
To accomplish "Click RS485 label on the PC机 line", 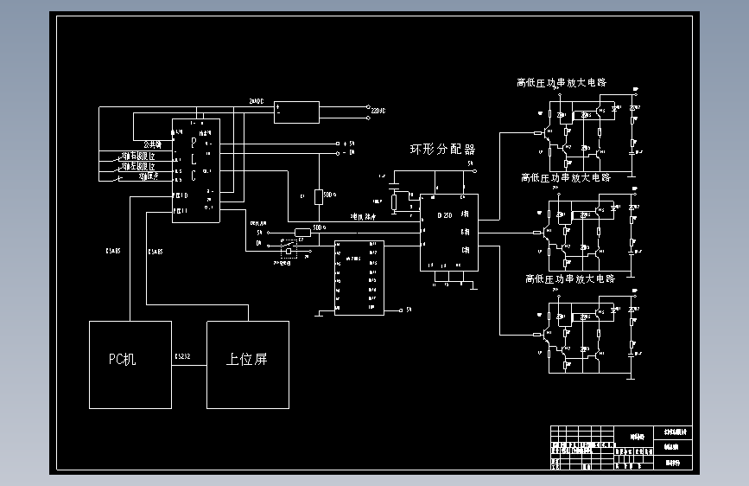I will tap(113, 251).
